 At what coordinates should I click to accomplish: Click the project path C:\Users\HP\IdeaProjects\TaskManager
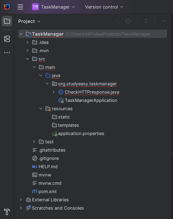tap(108, 34)
